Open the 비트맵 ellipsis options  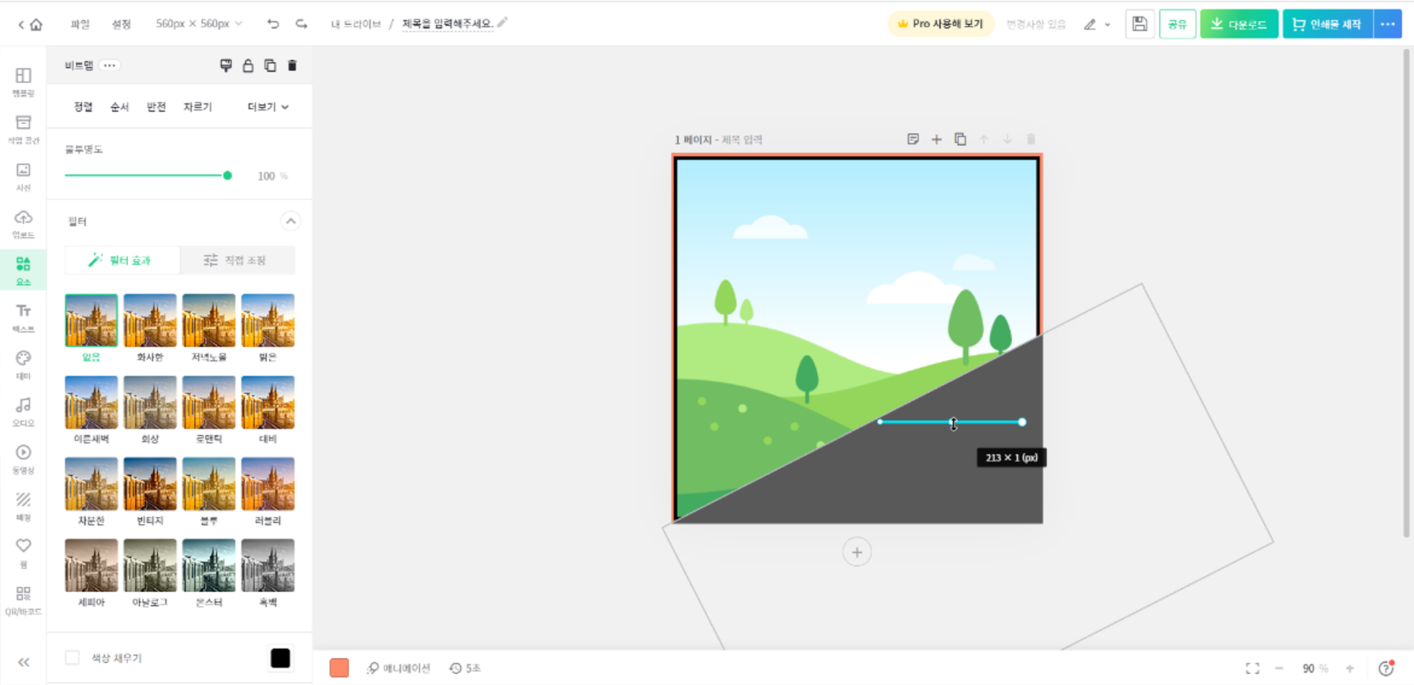110,66
